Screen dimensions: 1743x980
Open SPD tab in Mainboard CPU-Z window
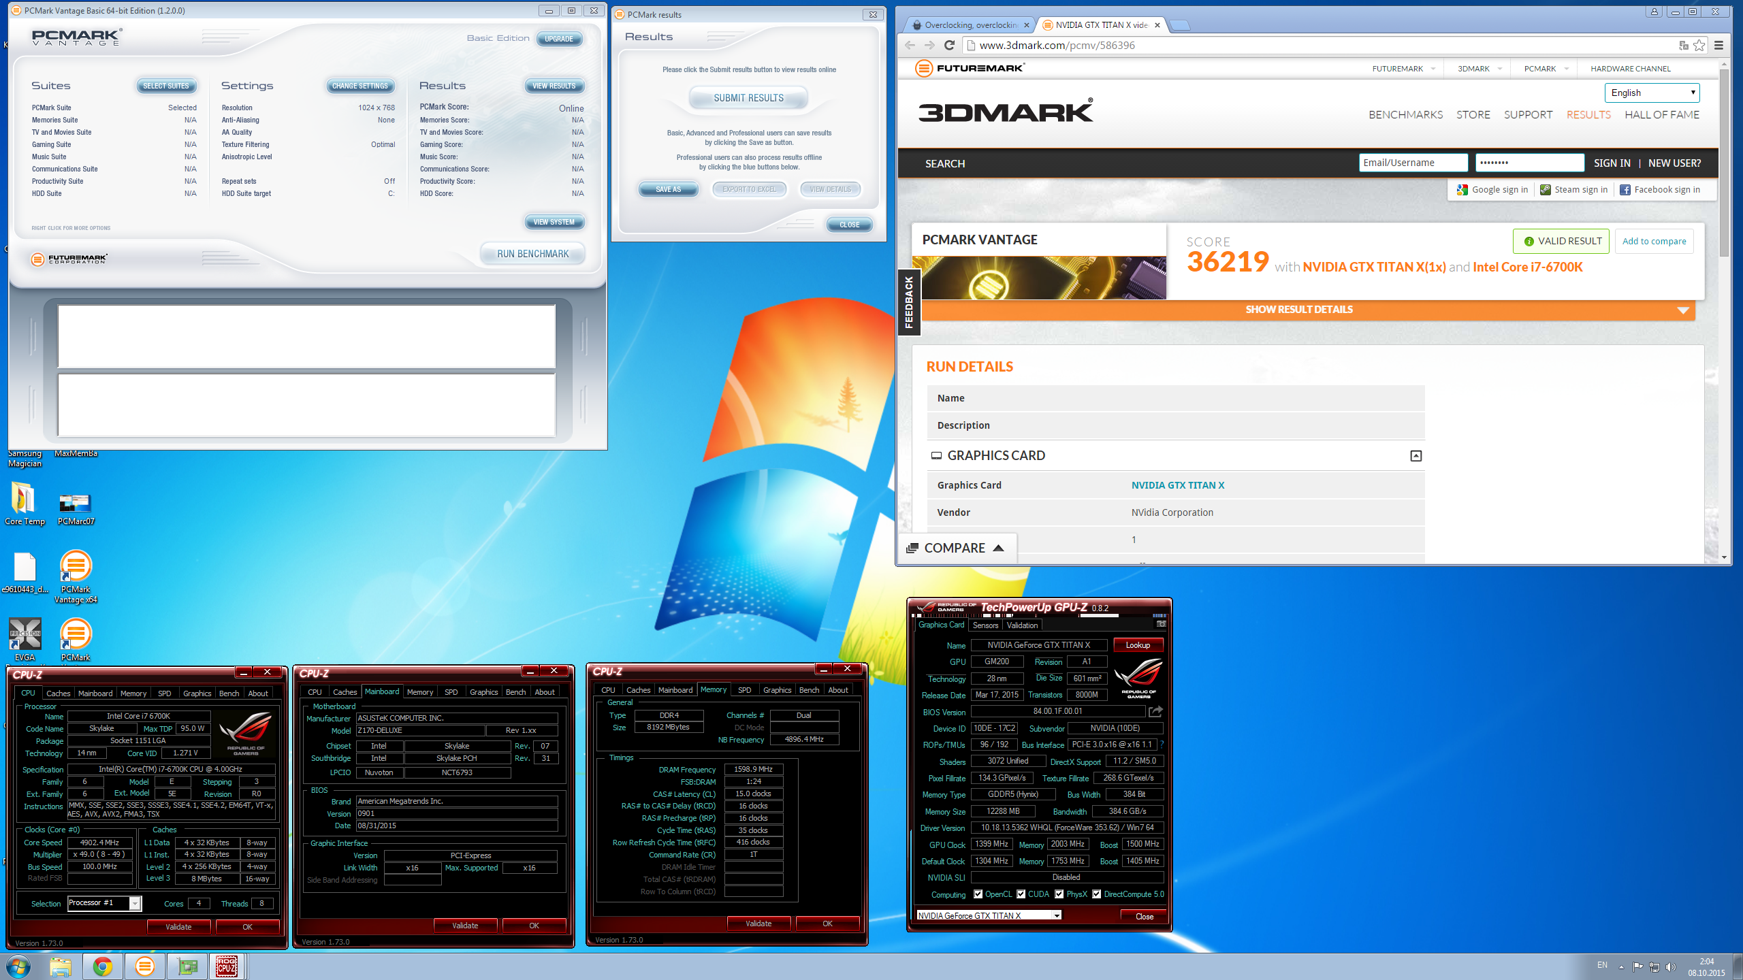[451, 691]
